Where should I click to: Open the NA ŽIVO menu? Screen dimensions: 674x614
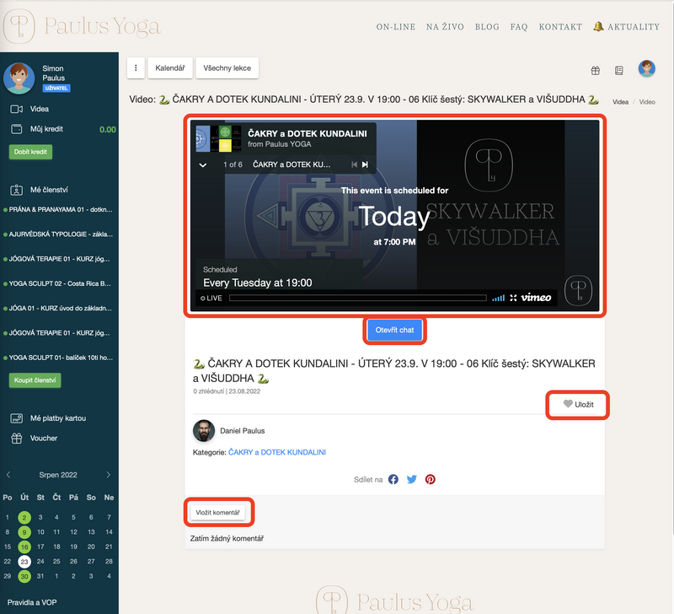coord(445,27)
